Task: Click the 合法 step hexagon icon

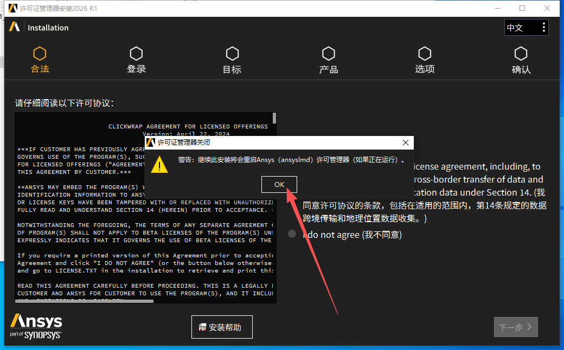Action: (40, 54)
